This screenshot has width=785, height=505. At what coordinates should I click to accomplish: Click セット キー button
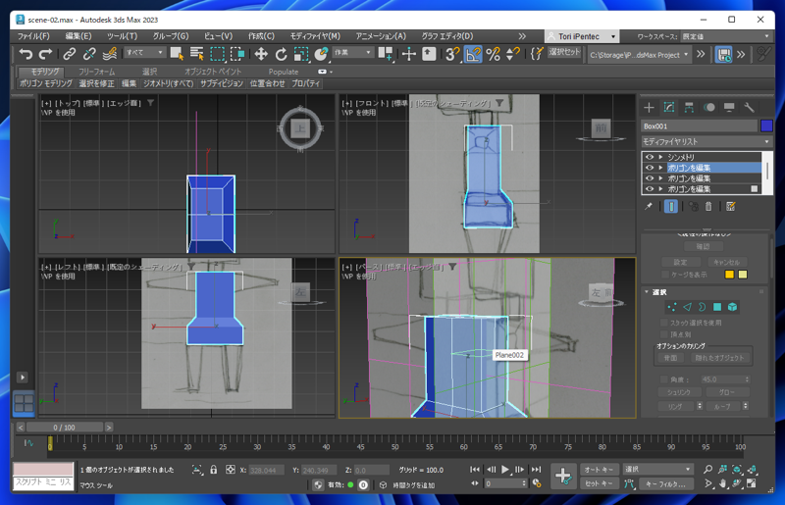coord(600,483)
